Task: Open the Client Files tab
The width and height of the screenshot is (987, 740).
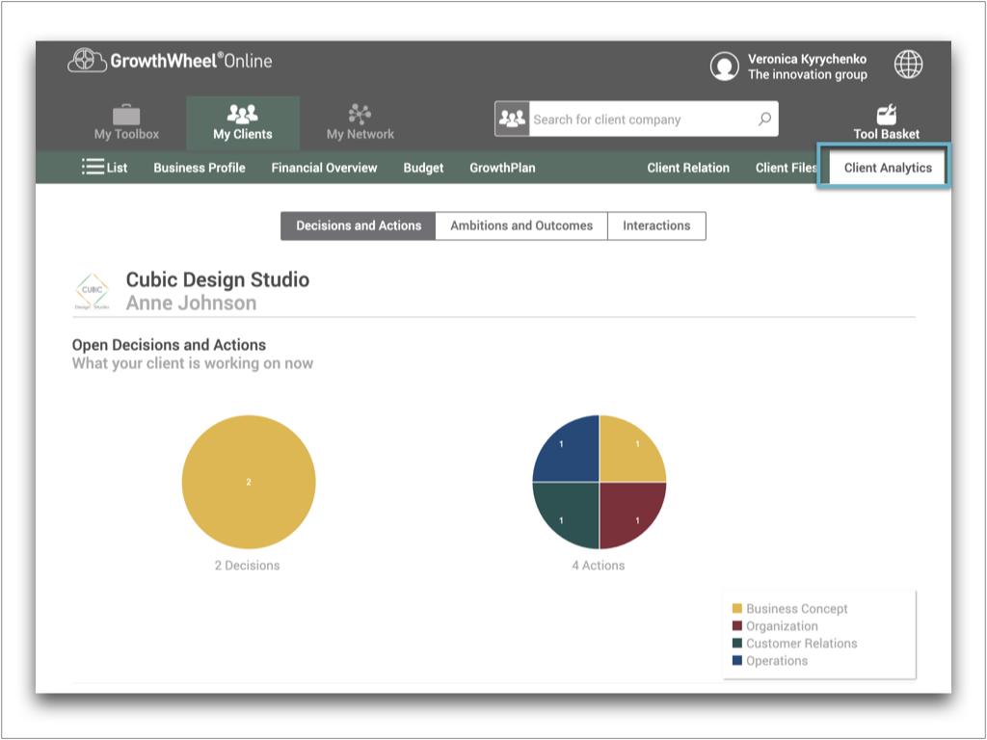Action: [786, 168]
